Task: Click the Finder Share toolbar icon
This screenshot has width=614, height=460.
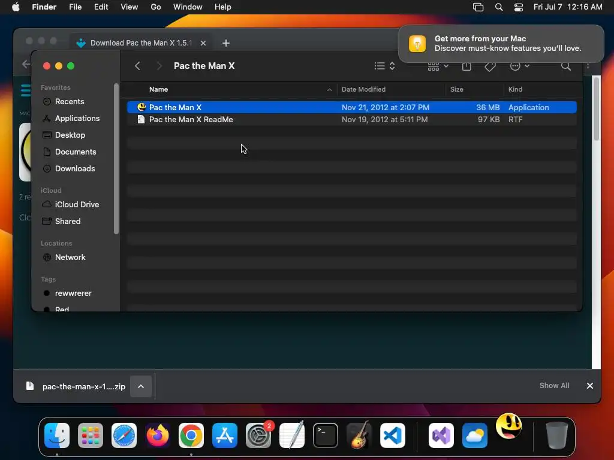Action: click(x=466, y=66)
